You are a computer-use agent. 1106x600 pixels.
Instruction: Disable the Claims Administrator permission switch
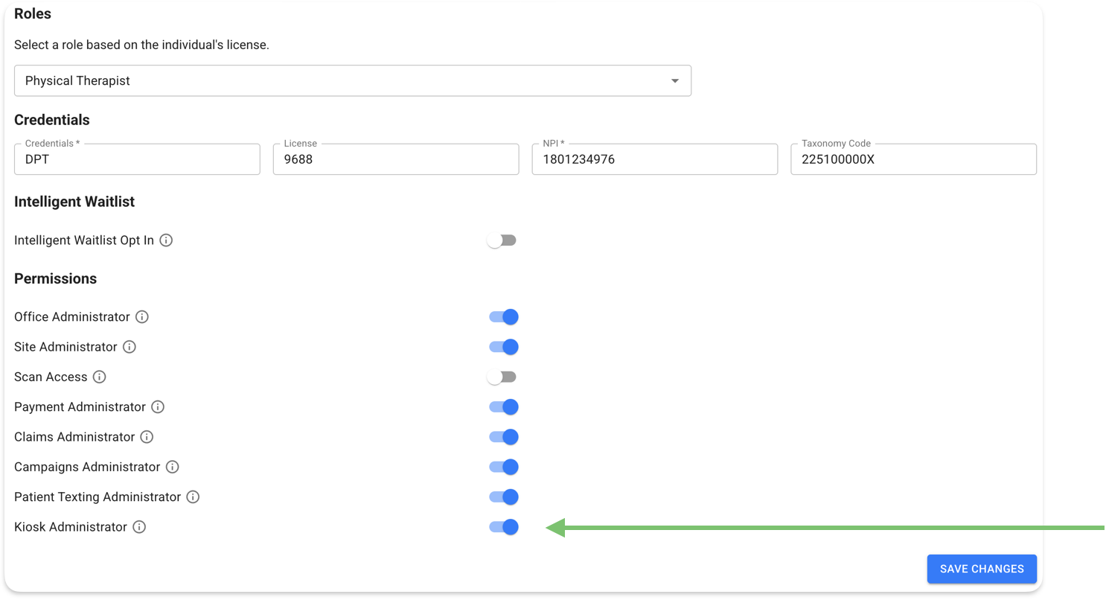tap(503, 437)
